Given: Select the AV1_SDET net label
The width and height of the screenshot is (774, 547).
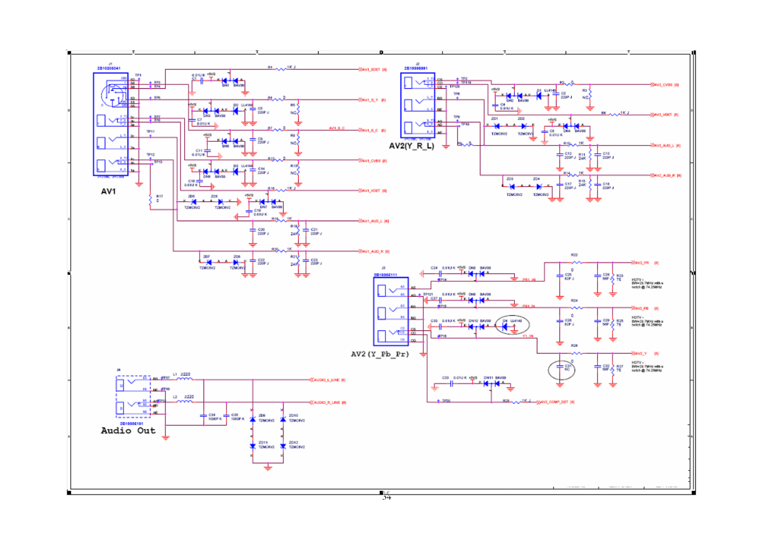Looking at the screenshot, I should coord(371,69).
